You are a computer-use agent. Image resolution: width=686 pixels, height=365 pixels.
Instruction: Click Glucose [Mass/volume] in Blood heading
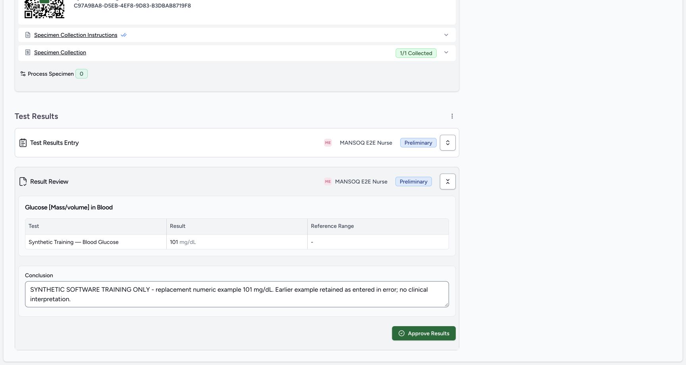[x=69, y=207]
